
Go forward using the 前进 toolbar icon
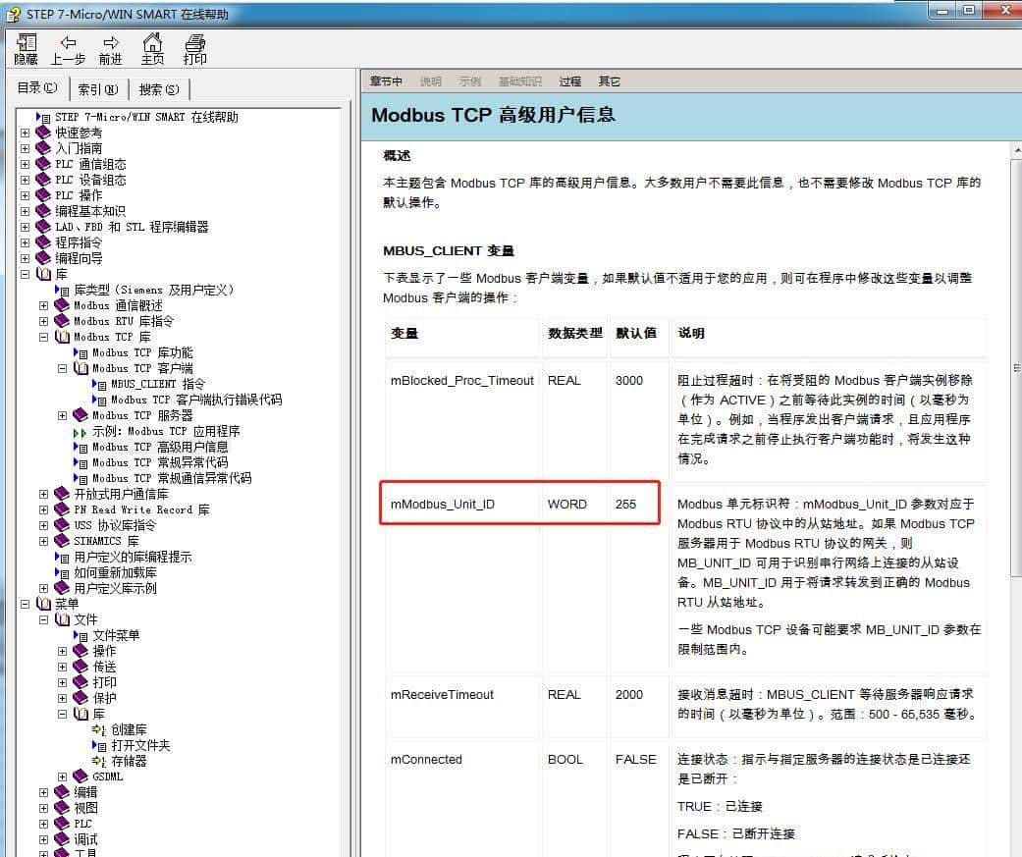click(x=110, y=47)
